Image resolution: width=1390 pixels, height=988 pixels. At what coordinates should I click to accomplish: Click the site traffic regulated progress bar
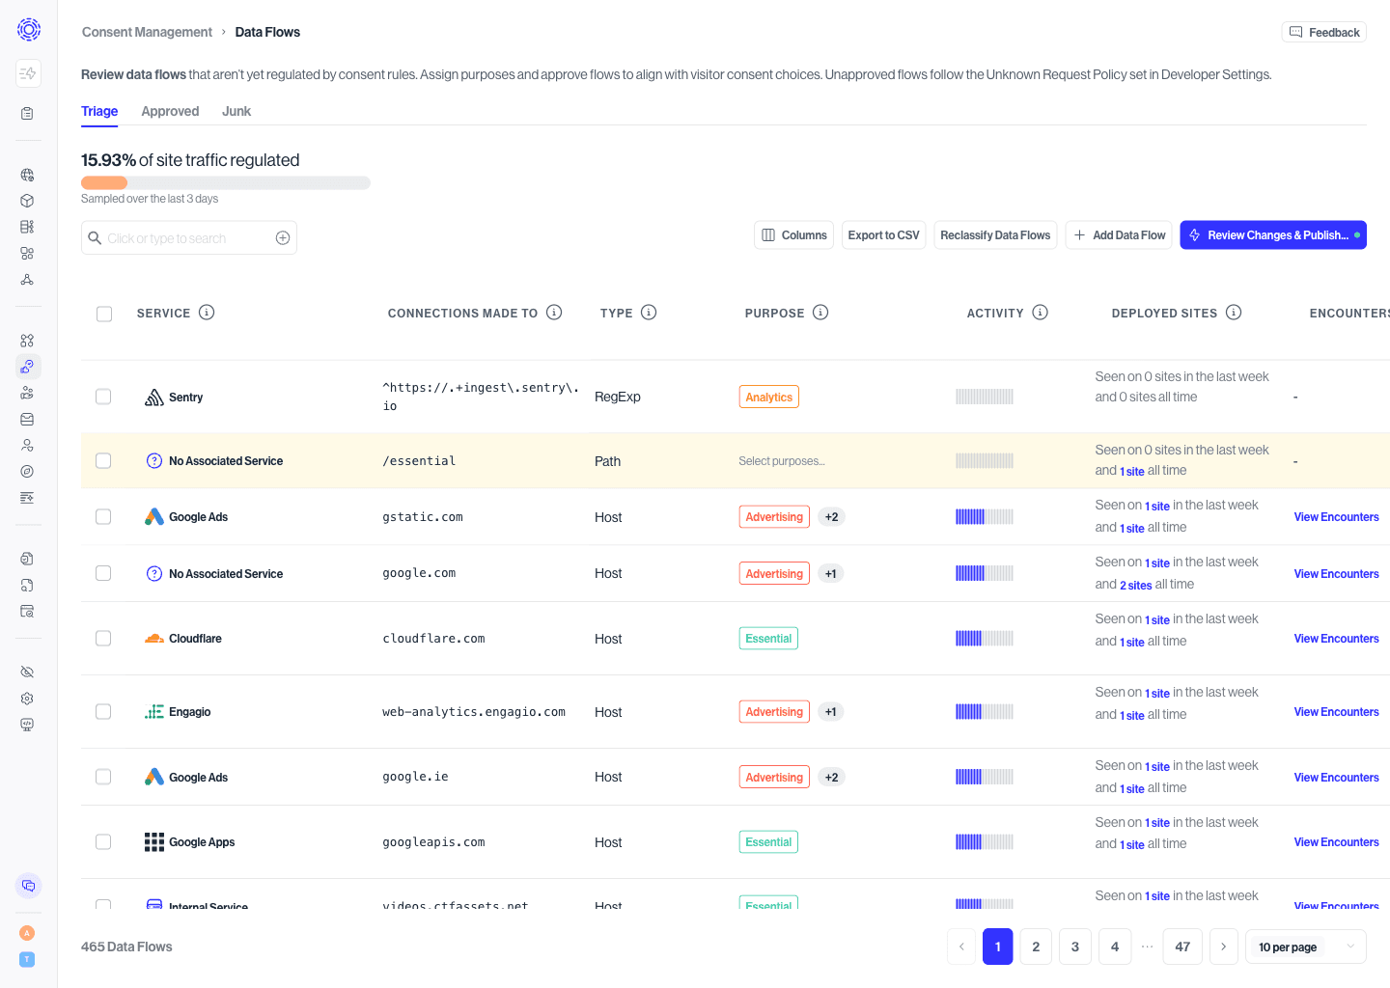[226, 182]
